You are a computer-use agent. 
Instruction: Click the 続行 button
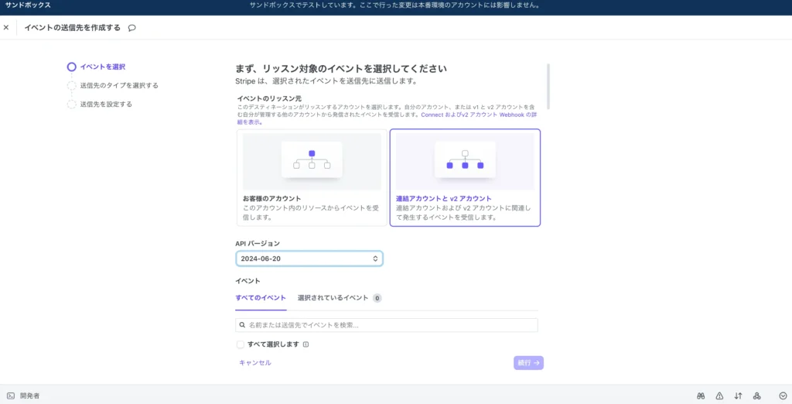[x=528, y=362]
